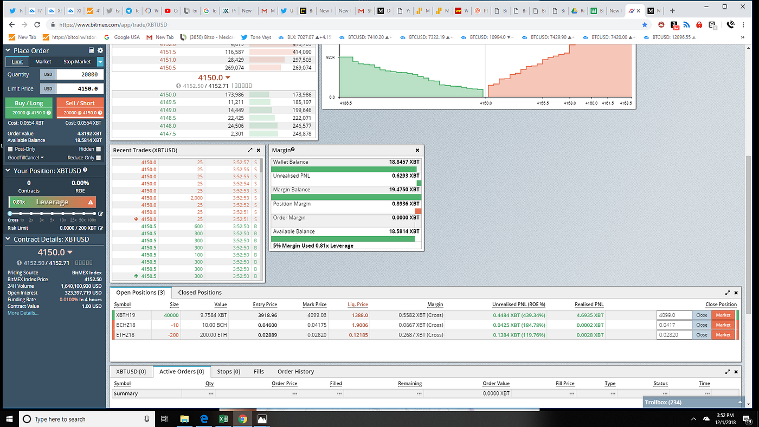Collapse the Your Position section
Image resolution: width=759 pixels, height=427 pixels.
point(9,171)
